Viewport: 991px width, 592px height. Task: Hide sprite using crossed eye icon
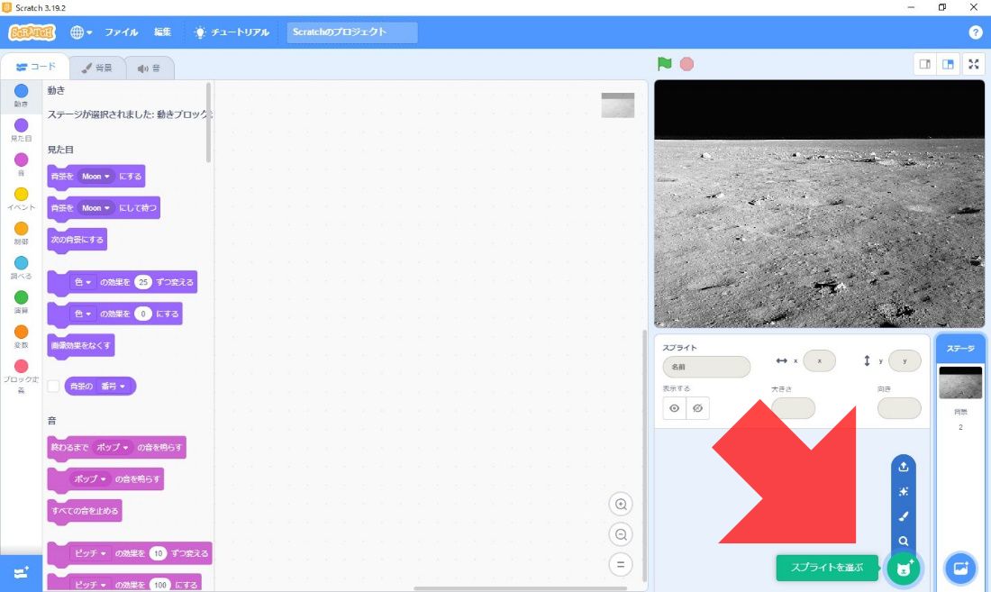(697, 408)
